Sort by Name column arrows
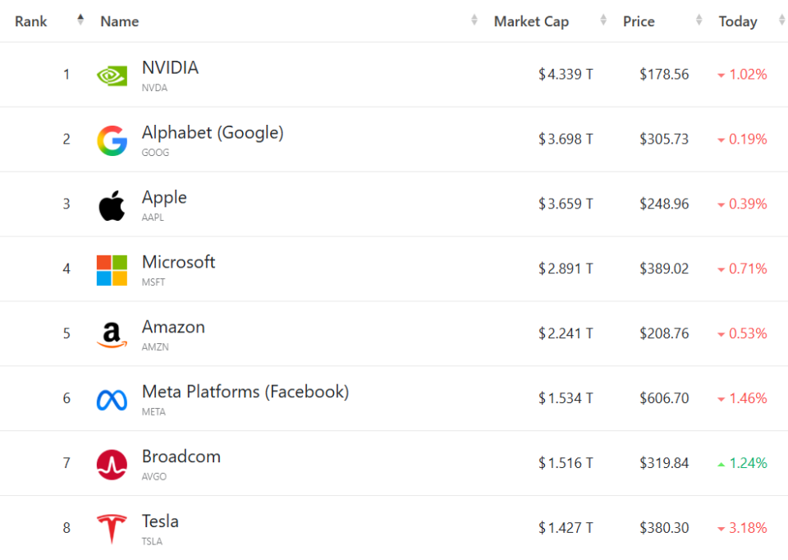 coord(474,21)
